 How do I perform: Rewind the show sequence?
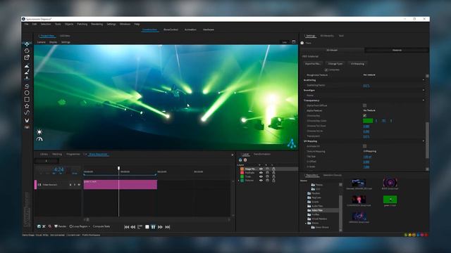(x=133, y=227)
